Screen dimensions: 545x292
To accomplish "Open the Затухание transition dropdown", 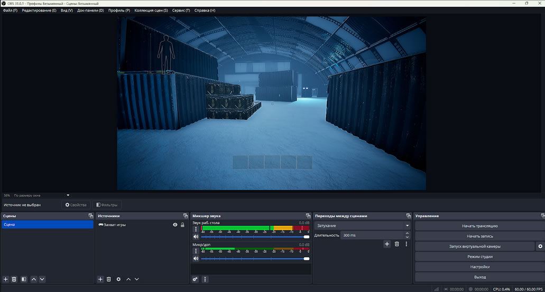I will [x=363, y=225].
